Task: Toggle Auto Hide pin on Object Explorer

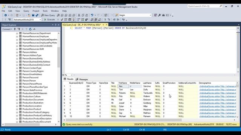Action: pyautogui.click(x=56, y=25)
